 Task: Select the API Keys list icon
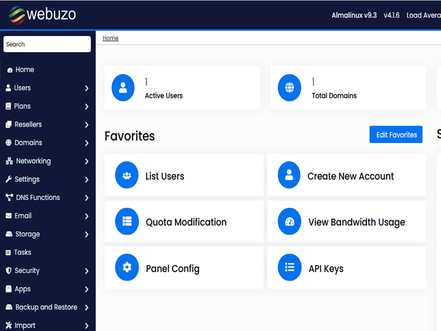289,268
